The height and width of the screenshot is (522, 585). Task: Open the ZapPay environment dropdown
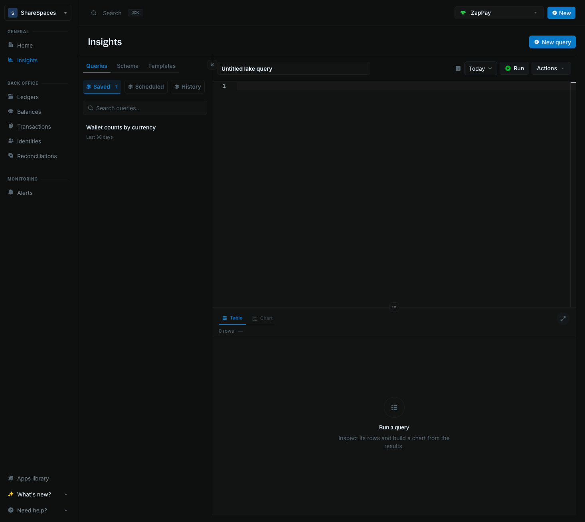click(x=499, y=13)
